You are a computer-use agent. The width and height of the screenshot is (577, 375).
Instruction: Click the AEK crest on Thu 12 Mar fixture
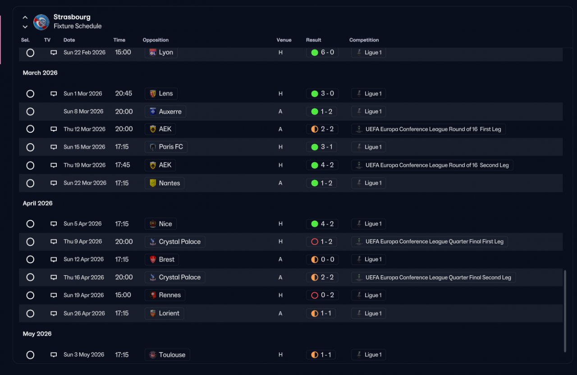[x=153, y=129]
